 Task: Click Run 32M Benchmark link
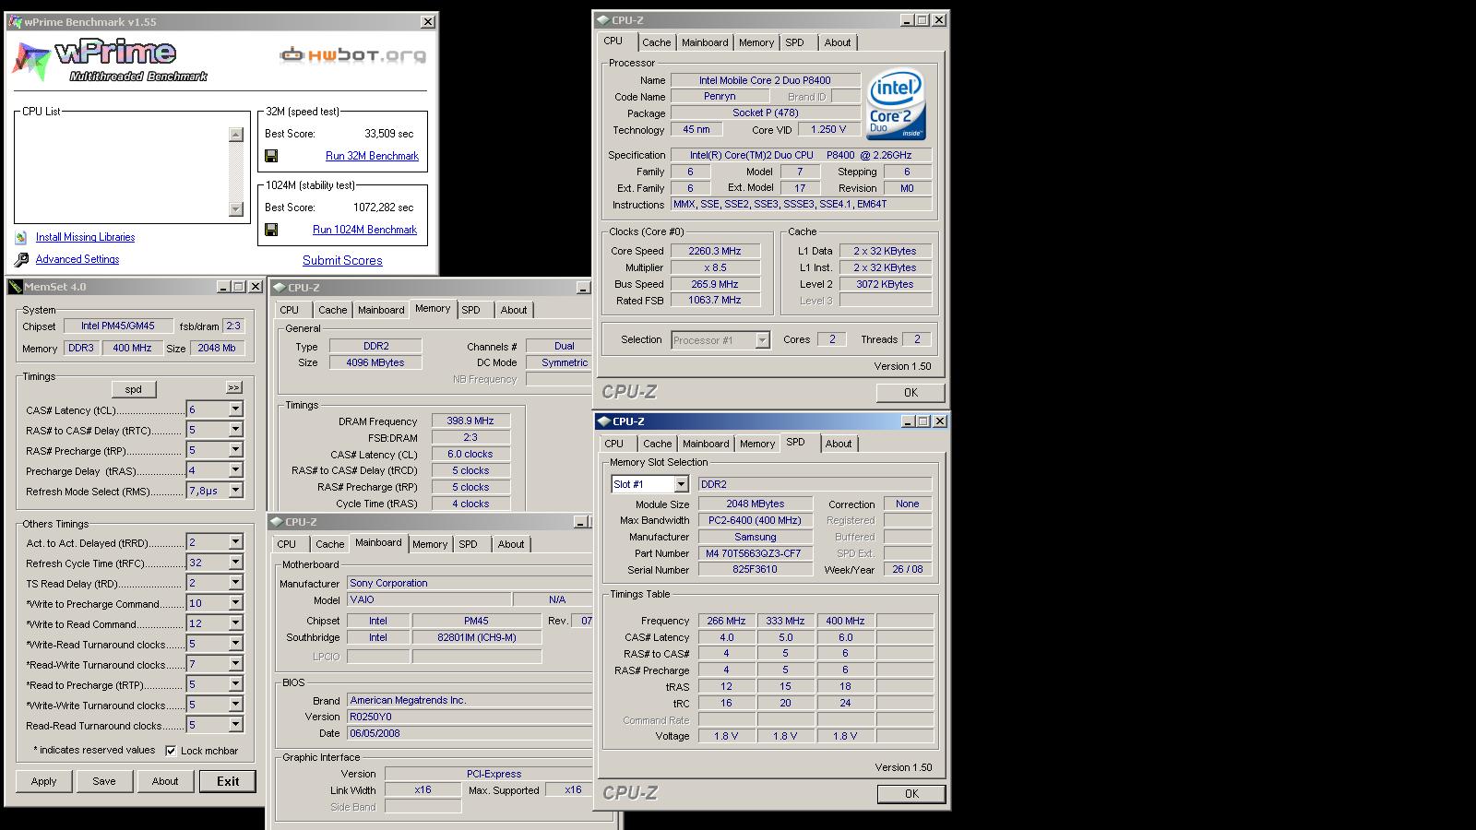tap(372, 156)
